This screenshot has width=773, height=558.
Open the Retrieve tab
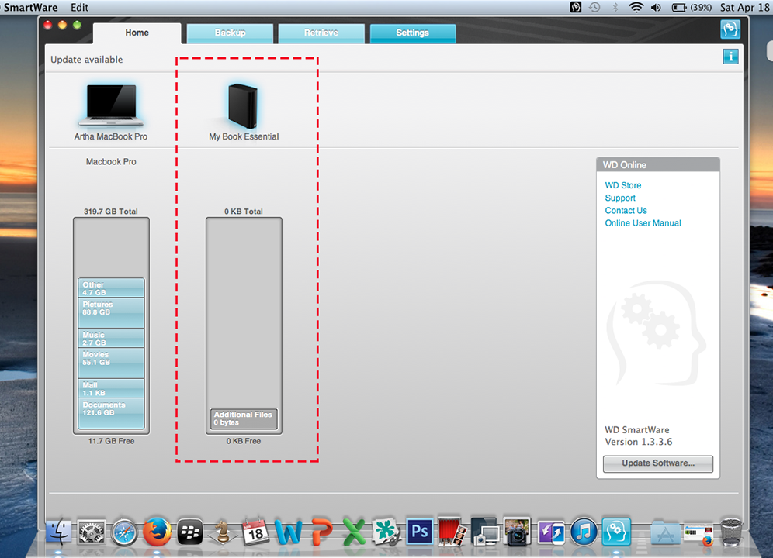click(x=321, y=33)
